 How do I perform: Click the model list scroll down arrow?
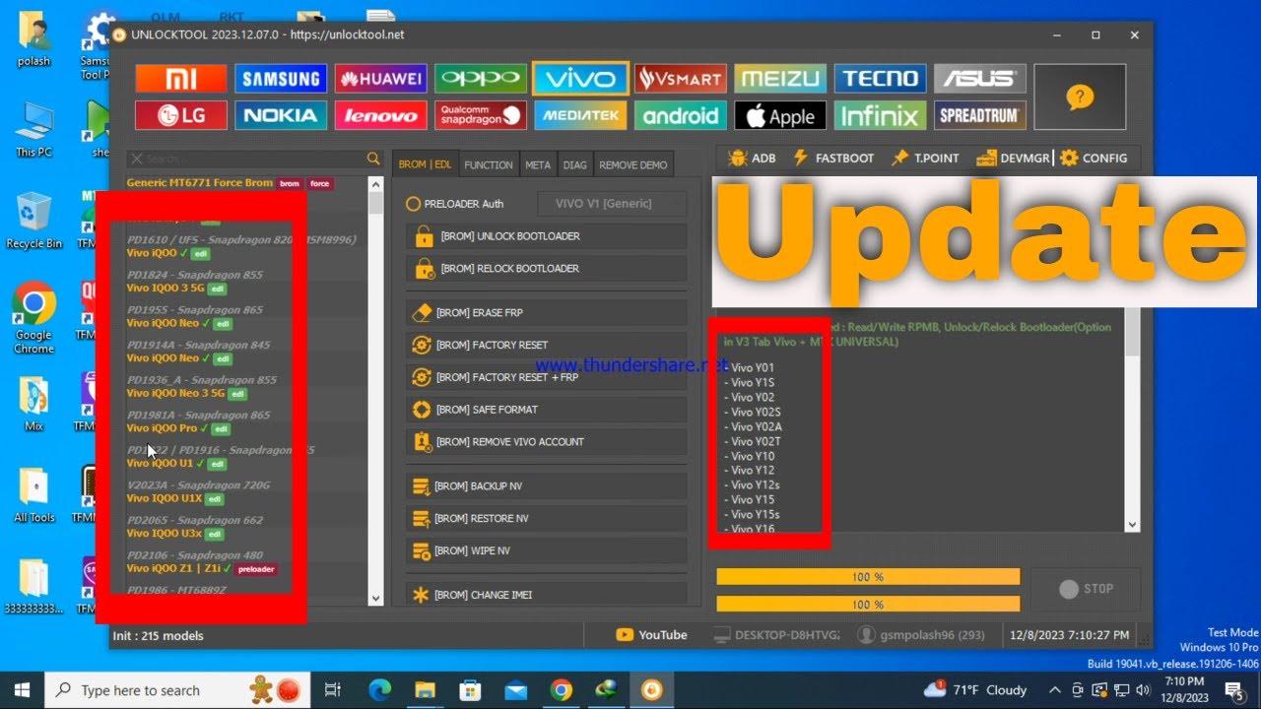(x=375, y=598)
